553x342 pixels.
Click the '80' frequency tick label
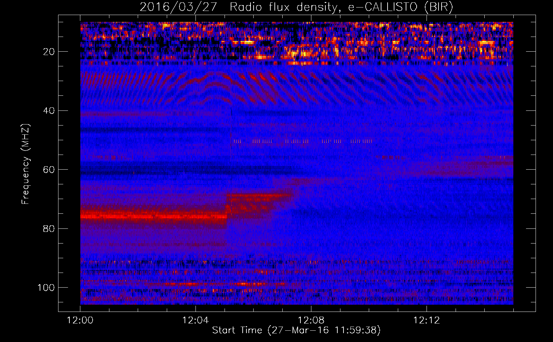pos(49,228)
